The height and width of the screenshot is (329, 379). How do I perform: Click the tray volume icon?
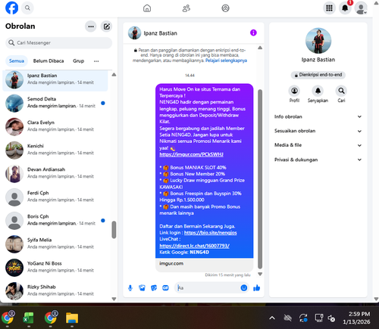pyautogui.click(x=331, y=318)
